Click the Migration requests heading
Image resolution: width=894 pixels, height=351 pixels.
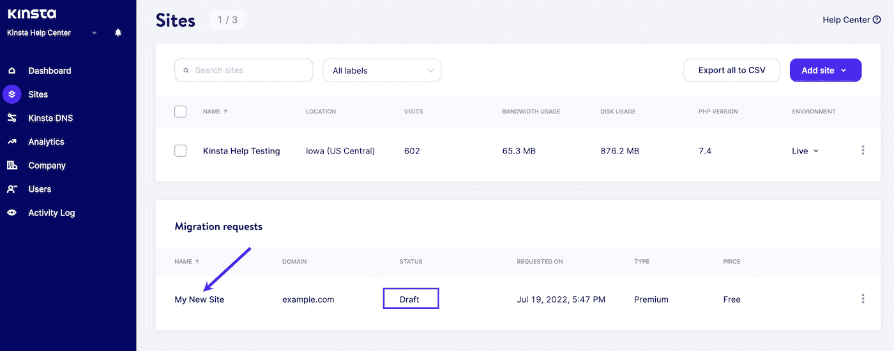[218, 227]
